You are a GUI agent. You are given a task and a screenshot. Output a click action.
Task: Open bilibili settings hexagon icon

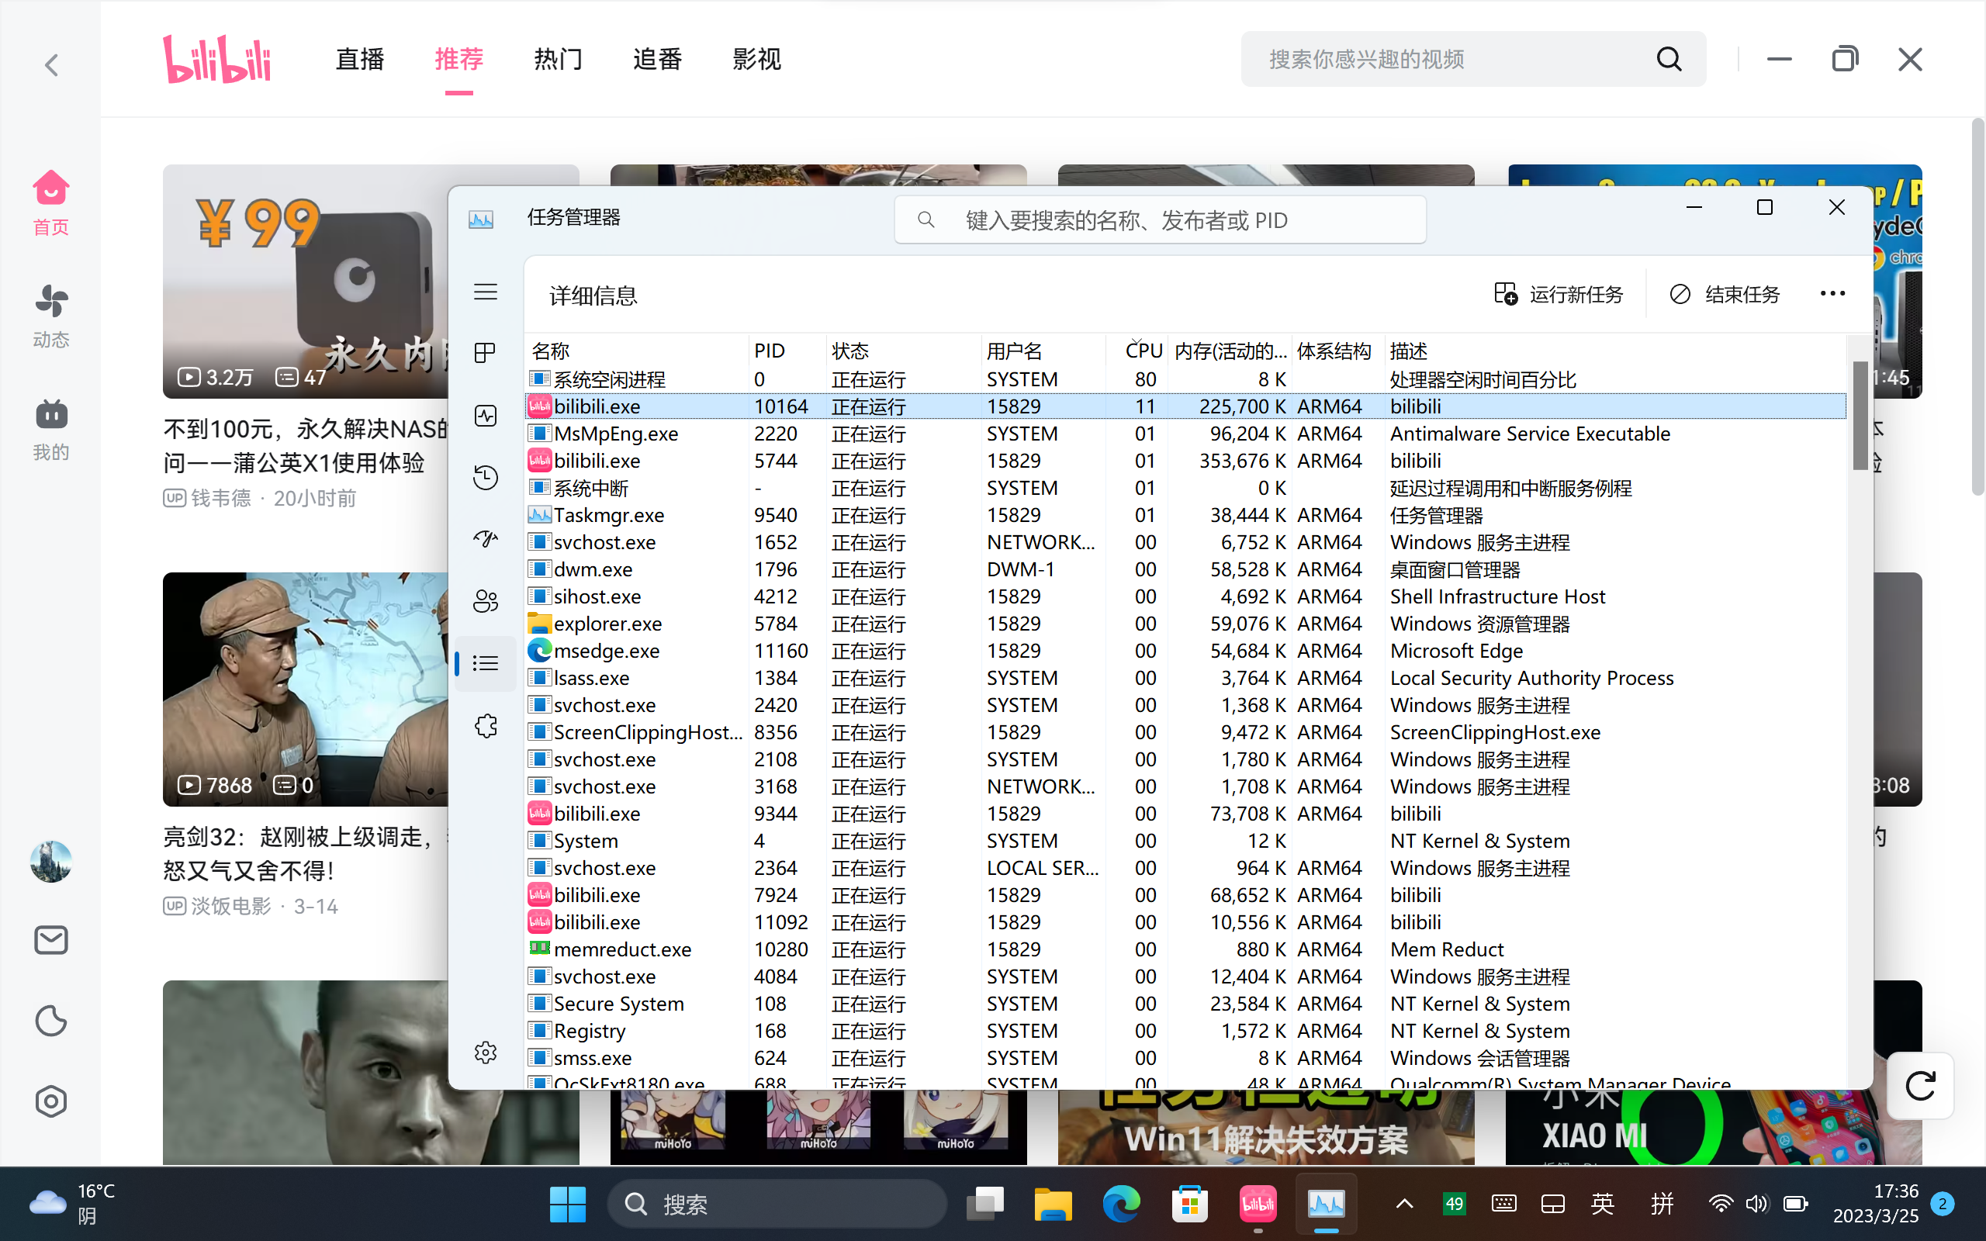(x=51, y=1101)
